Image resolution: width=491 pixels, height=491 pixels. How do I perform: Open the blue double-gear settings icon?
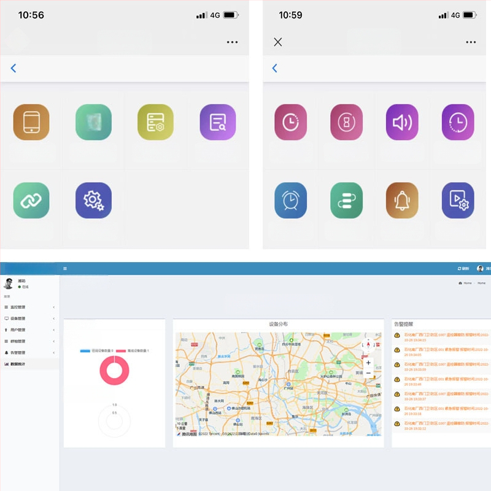point(94,201)
